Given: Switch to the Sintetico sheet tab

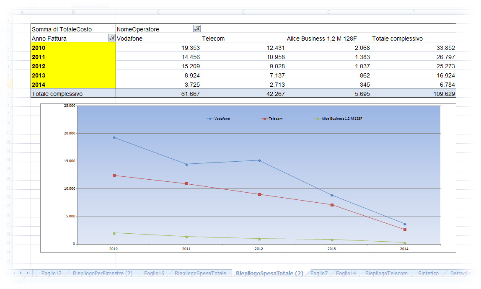Looking at the screenshot, I should click(428, 273).
